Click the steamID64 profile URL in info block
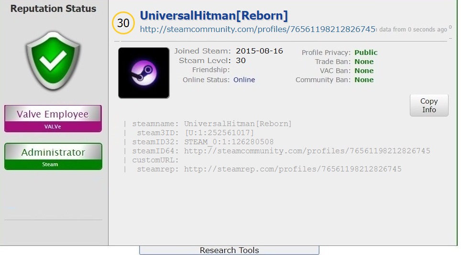Screen dimensions: 461x255 [307, 151]
